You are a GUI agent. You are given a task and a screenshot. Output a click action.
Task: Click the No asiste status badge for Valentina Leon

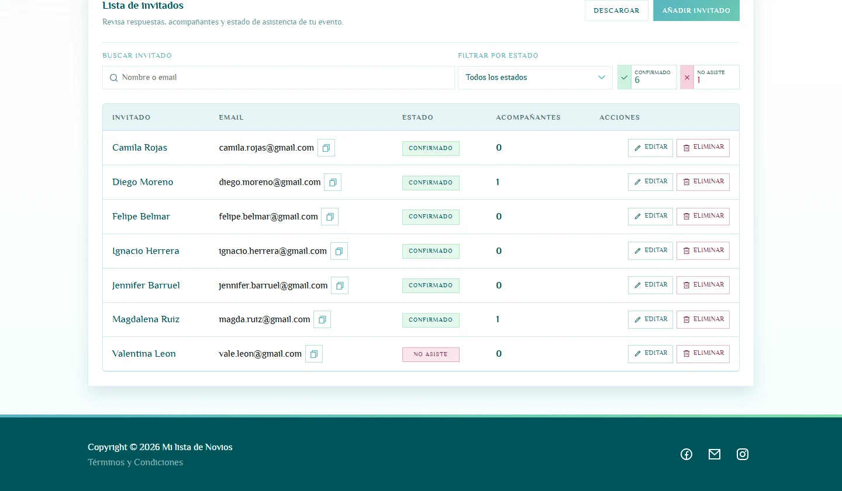(431, 354)
